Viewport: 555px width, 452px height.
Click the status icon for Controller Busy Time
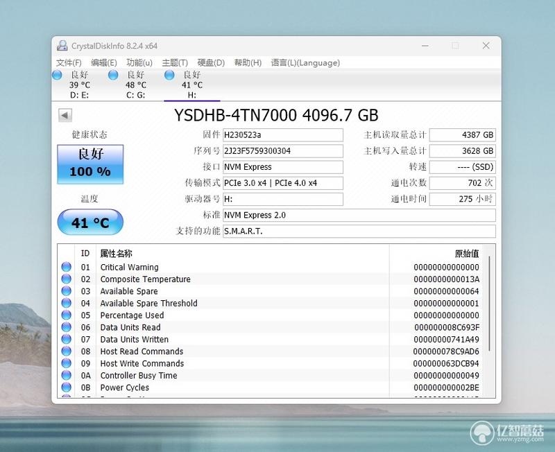point(66,375)
